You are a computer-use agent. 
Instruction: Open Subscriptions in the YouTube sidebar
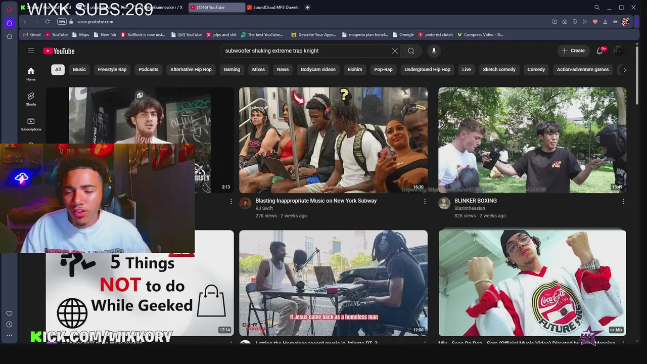(x=31, y=124)
